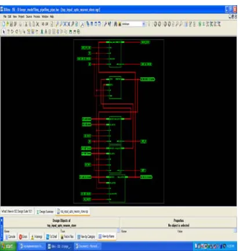This screenshot has height=251, width=240.
Task: Click the Save toolbar icon
Action: [x=11, y=24]
